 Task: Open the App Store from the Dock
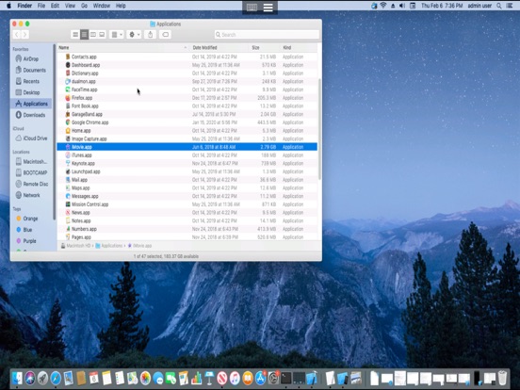coord(261,378)
